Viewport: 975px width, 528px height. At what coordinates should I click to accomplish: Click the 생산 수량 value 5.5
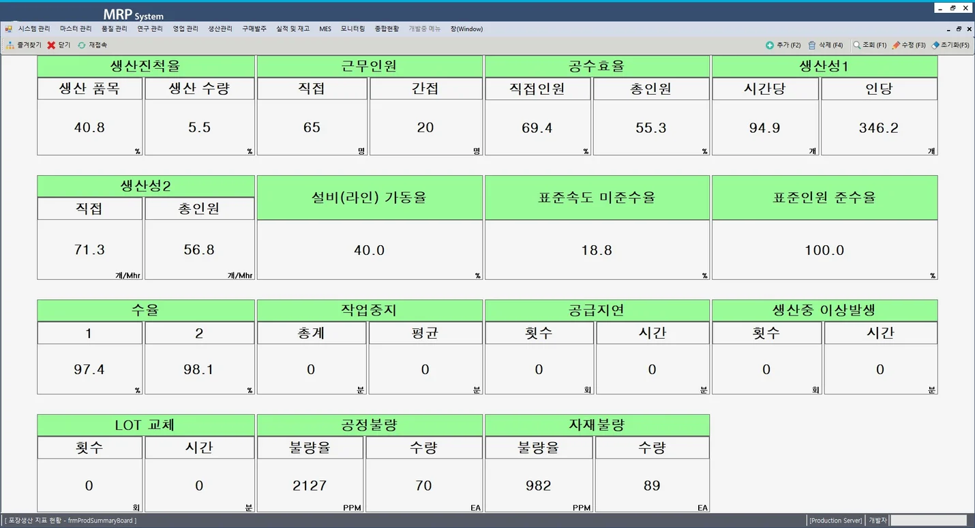pyautogui.click(x=200, y=127)
